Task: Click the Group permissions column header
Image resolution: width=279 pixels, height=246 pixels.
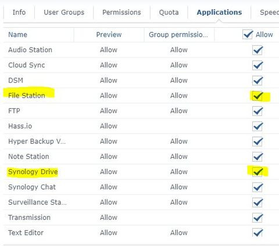Action: [178, 35]
